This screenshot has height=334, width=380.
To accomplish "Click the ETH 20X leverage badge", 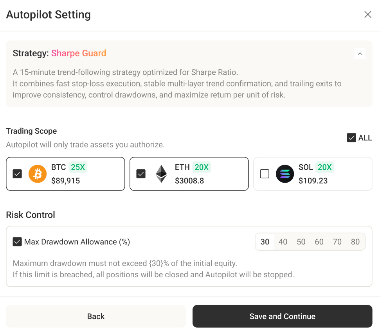I will click(202, 167).
